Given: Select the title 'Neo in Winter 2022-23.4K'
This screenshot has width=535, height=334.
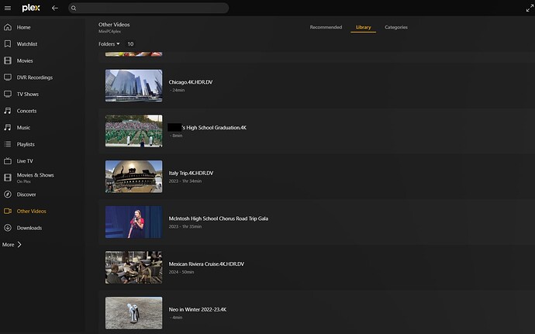Looking at the screenshot, I should (198, 309).
